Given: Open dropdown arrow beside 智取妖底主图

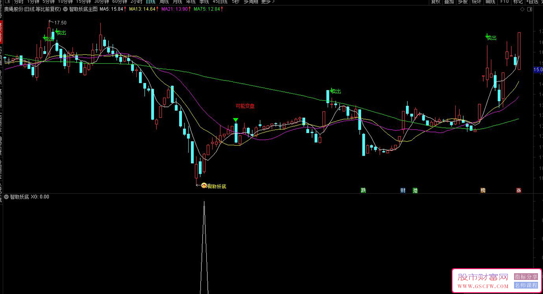Looking at the screenshot, I should [66, 9].
